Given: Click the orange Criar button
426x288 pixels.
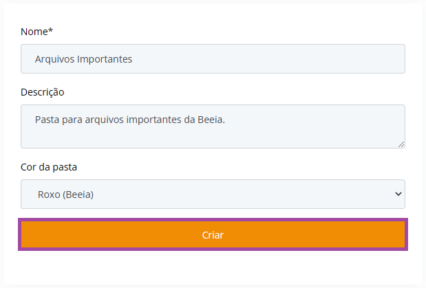Looking at the screenshot, I should point(213,234).
